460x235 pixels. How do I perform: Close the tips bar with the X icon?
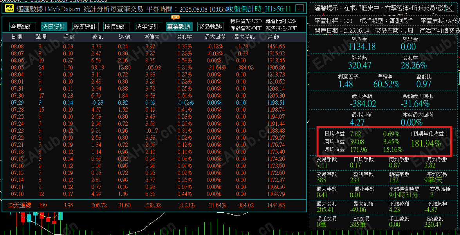pos(449,8)
